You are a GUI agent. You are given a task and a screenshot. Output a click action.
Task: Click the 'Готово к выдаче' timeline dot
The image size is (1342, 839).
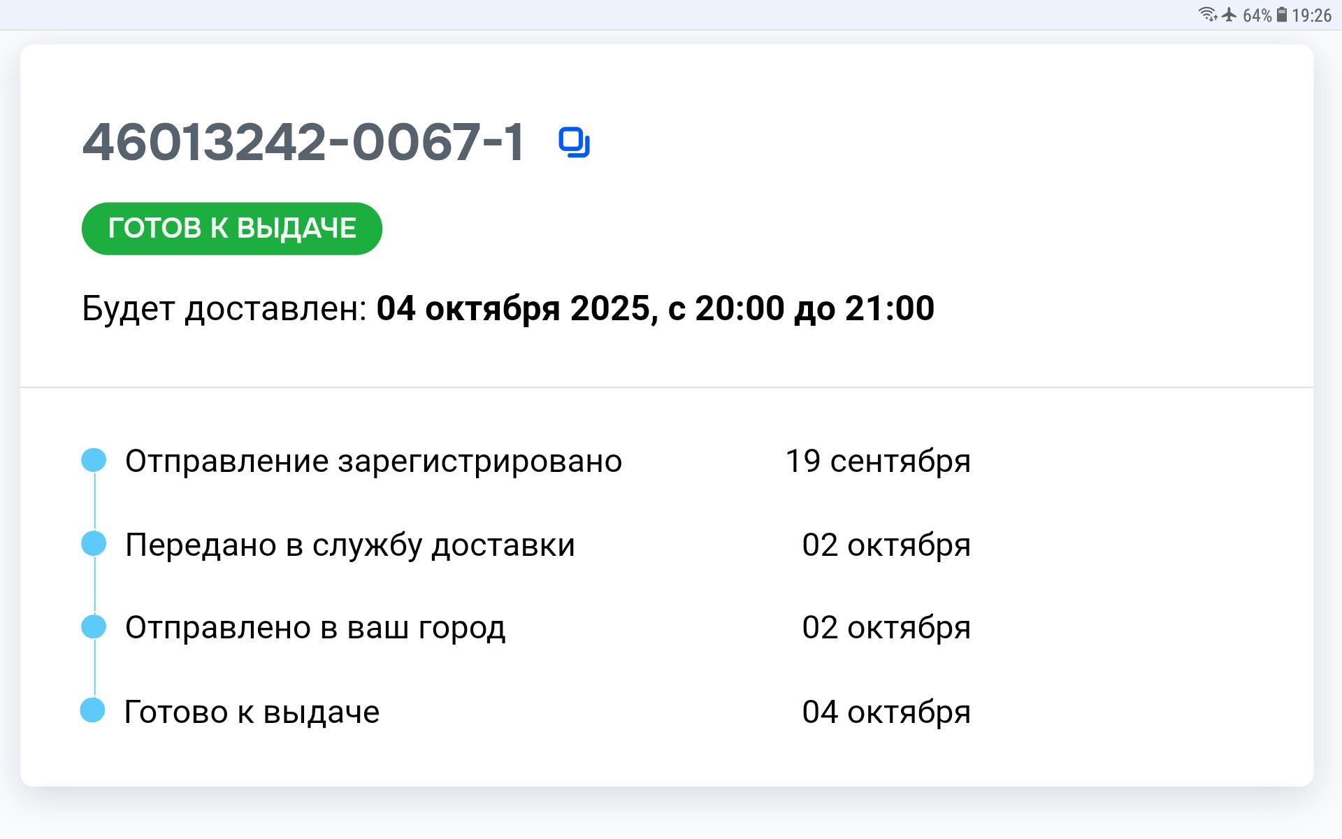click(92, 710)
